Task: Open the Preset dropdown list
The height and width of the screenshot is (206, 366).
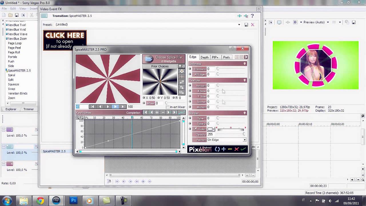Action: pos(239,25)
